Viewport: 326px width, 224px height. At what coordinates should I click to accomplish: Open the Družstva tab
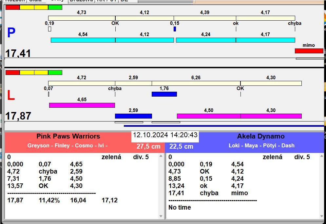[x=81, y=1]
